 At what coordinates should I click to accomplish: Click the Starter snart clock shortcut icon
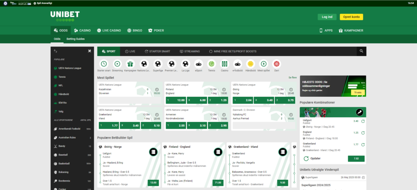point(104,64)
